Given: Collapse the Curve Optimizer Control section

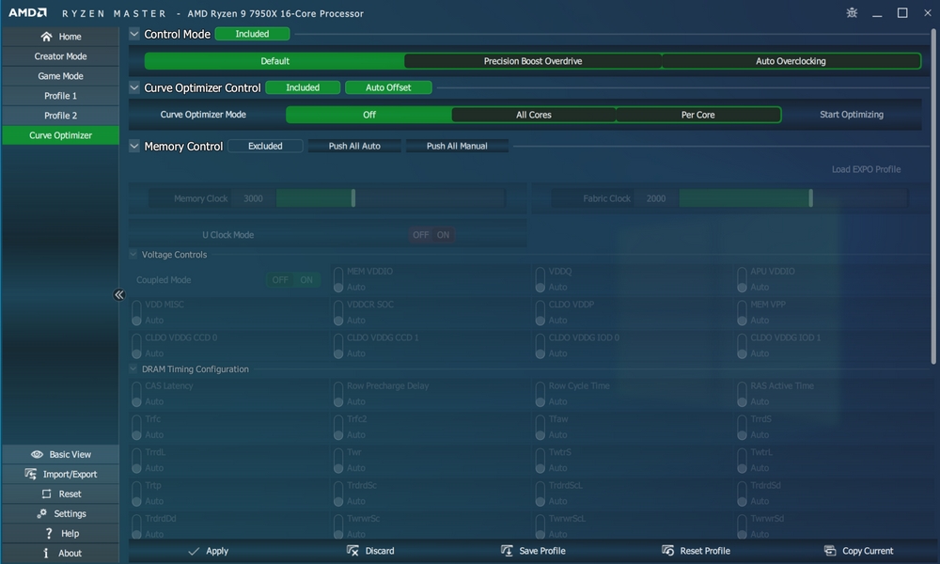Looking at the screenshot, I should click(134, 87).
